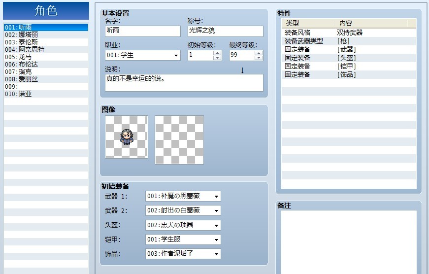The width and height of the screenshot is (429, 274).
Task: Open the 铠甲 dropdown showing 学生服
Action: click(183, 240)
